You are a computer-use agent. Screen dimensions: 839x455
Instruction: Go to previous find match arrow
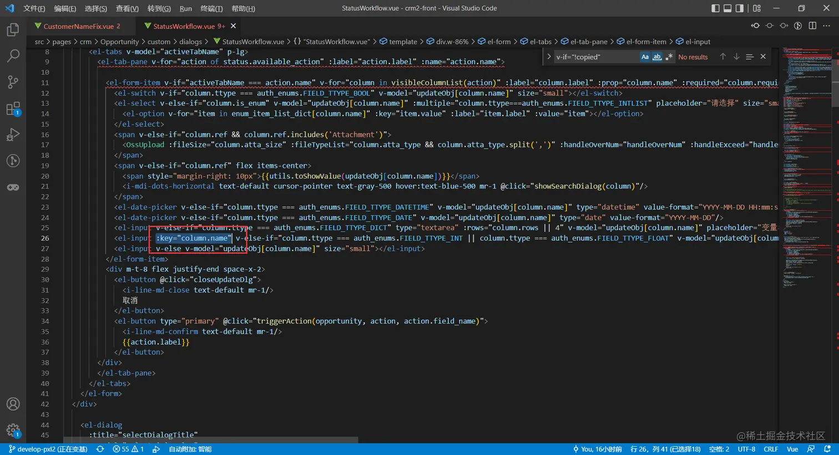tap(722, 57)
